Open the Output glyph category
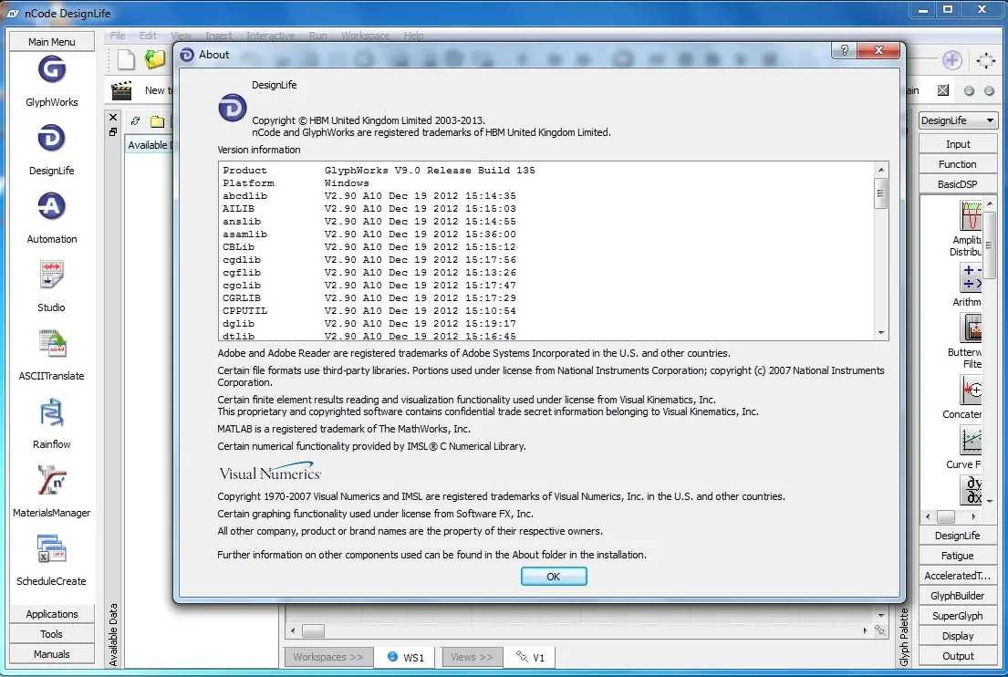Screen dimensions: 1008x677 coord(958,656)
